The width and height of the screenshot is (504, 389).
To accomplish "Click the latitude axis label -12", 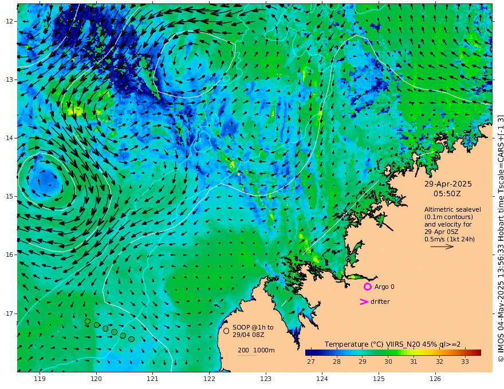I will 9,21.
